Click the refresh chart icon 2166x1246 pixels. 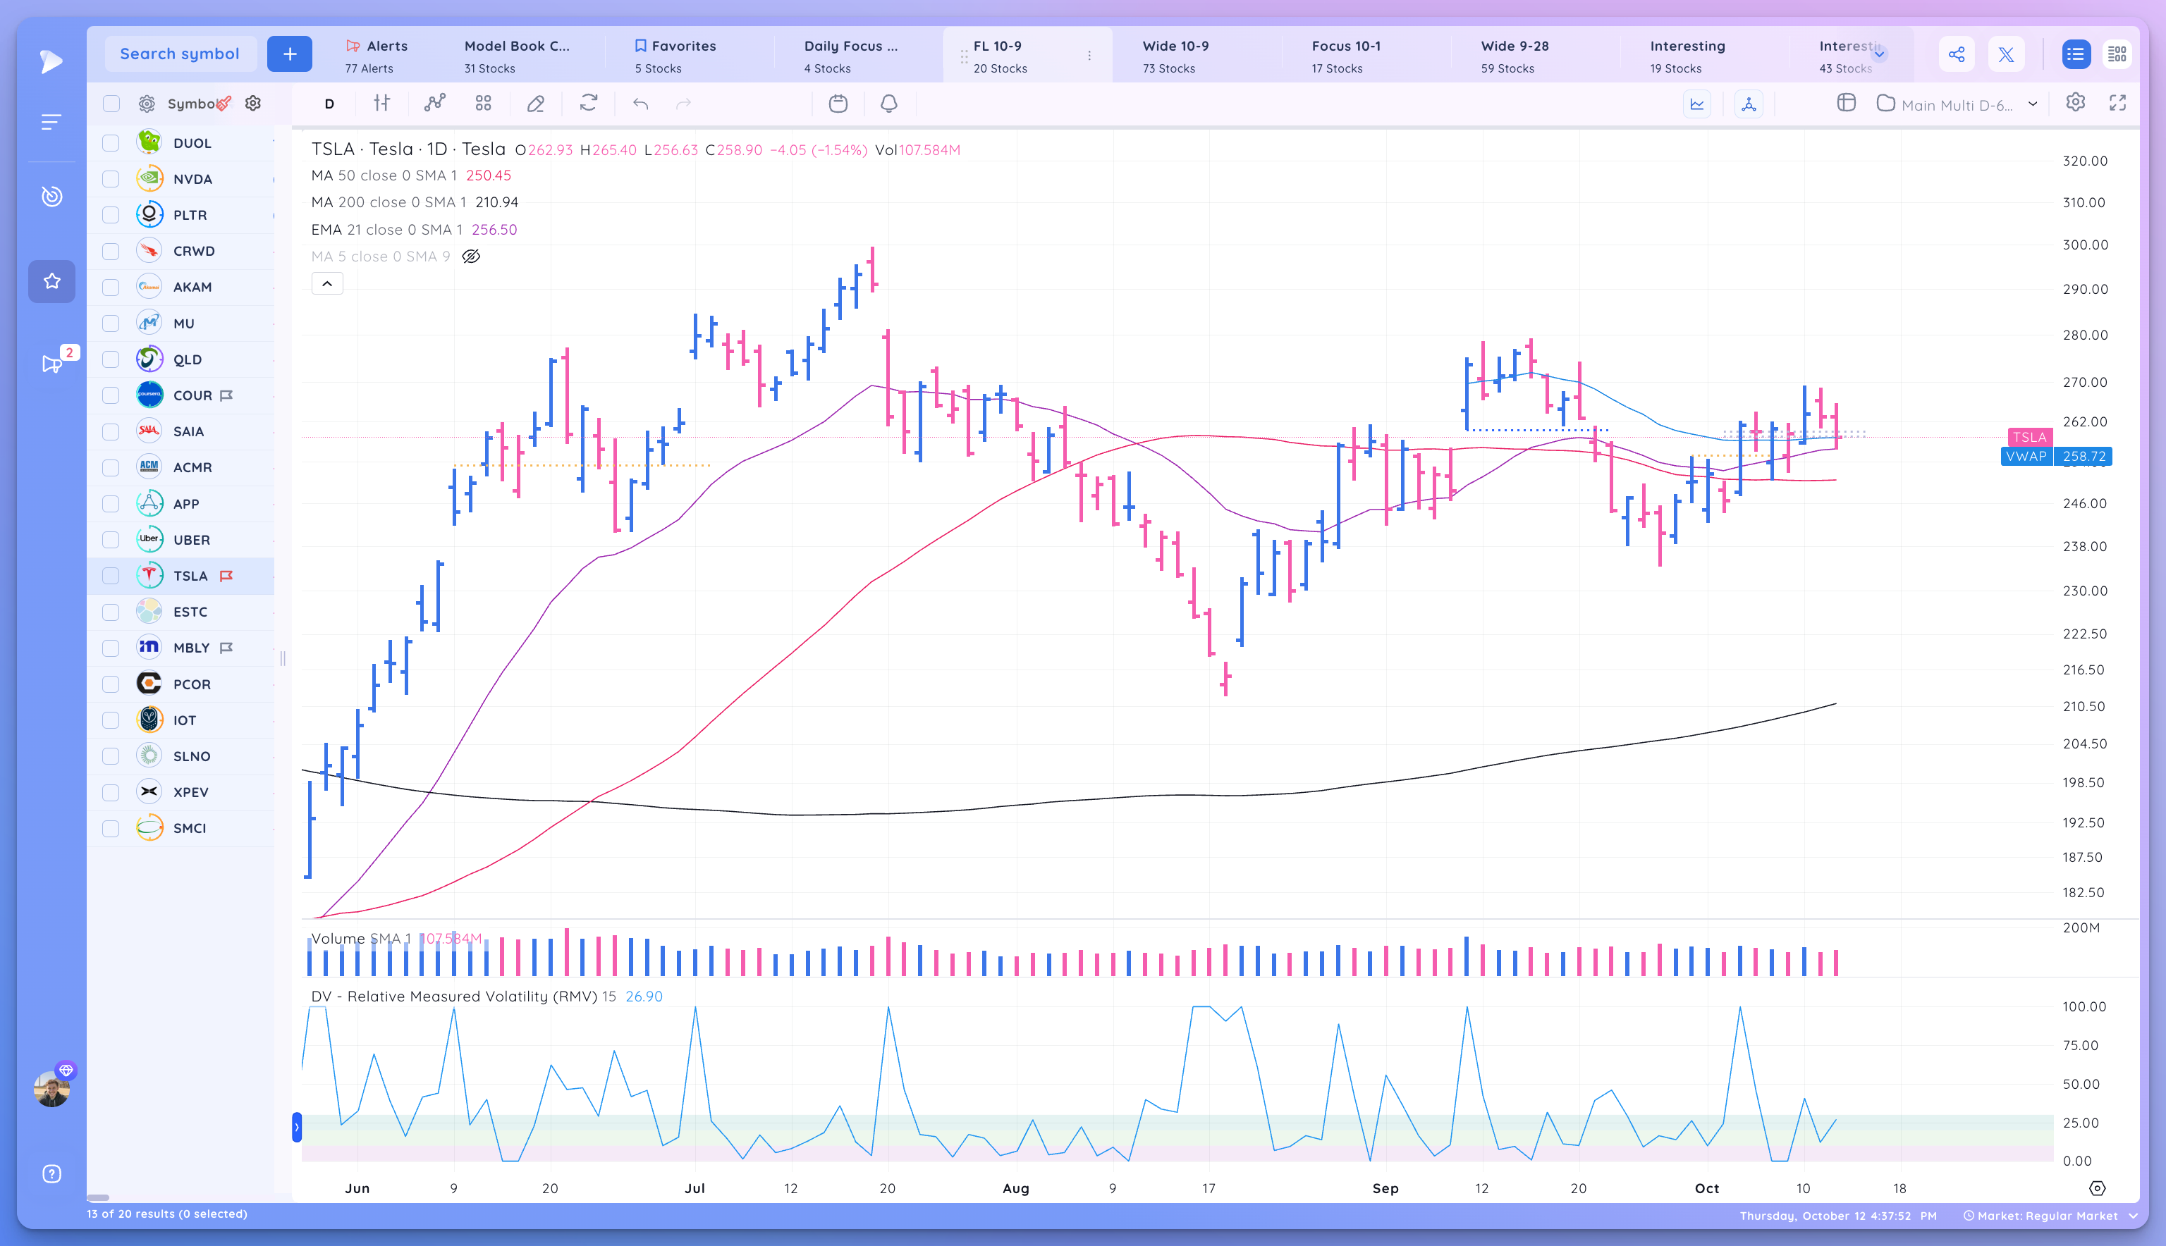(x=588, y=103)
